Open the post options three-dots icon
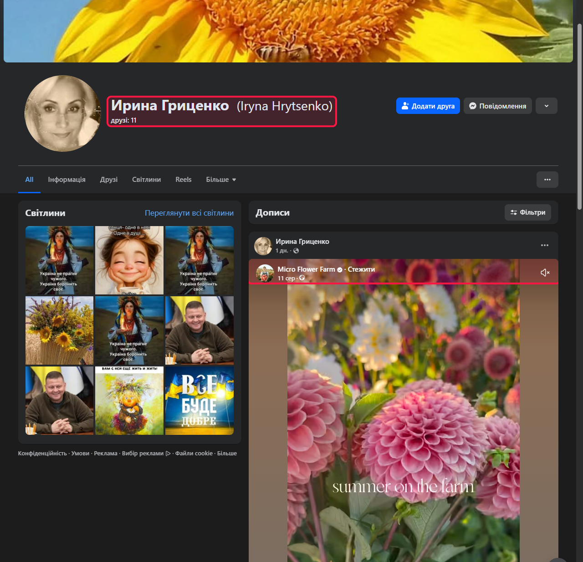583x562 pixels. pyautogui.click(x=545, y=245)
